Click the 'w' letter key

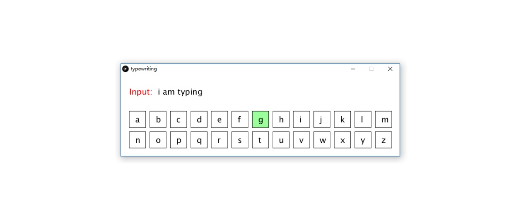tap(322, 140)
